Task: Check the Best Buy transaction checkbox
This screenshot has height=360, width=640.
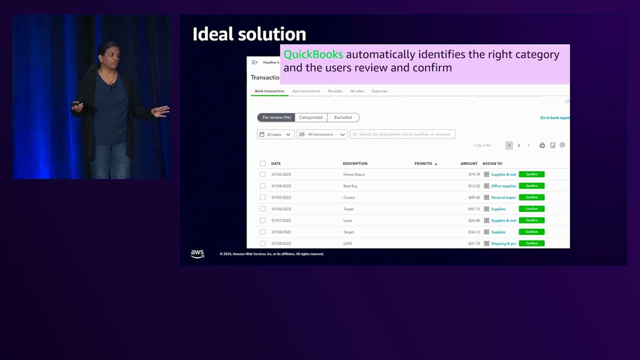Action: [x=262, y=186]
